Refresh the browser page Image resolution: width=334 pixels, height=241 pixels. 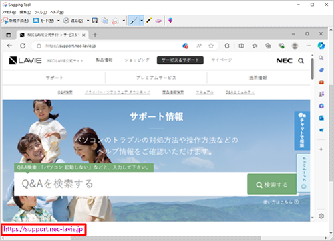[x=23, y=46]
